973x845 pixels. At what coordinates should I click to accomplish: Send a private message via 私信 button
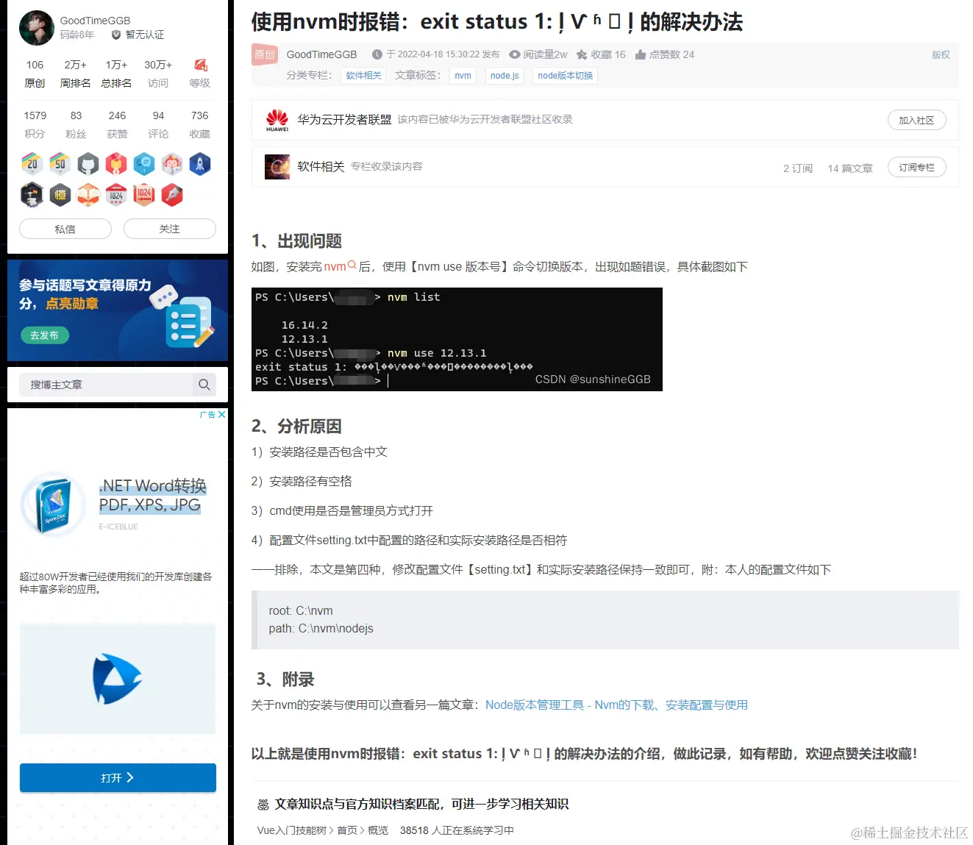click(x=65, y=229)
